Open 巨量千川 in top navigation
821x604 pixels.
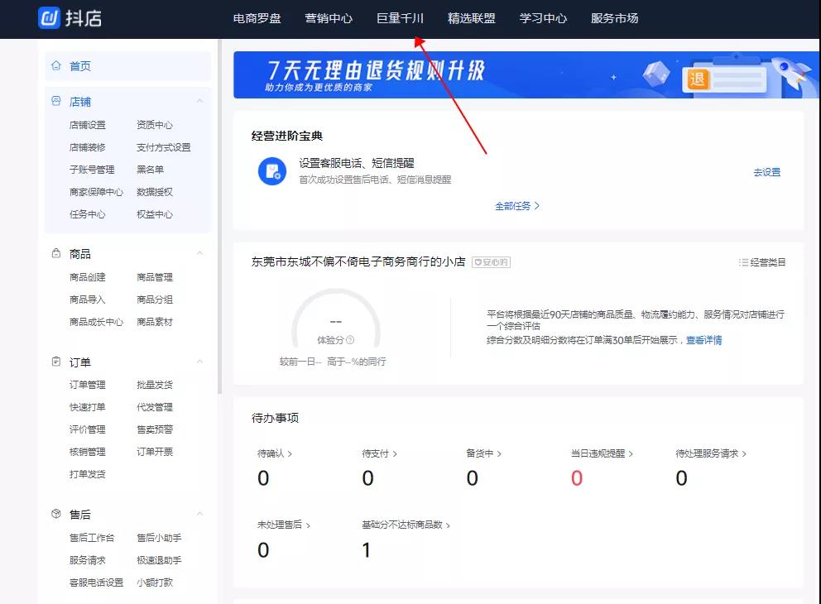point(400,18)
